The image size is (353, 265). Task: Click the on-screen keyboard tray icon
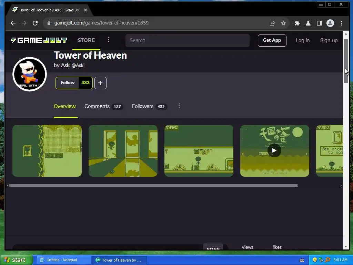click(x=302, y=260)
